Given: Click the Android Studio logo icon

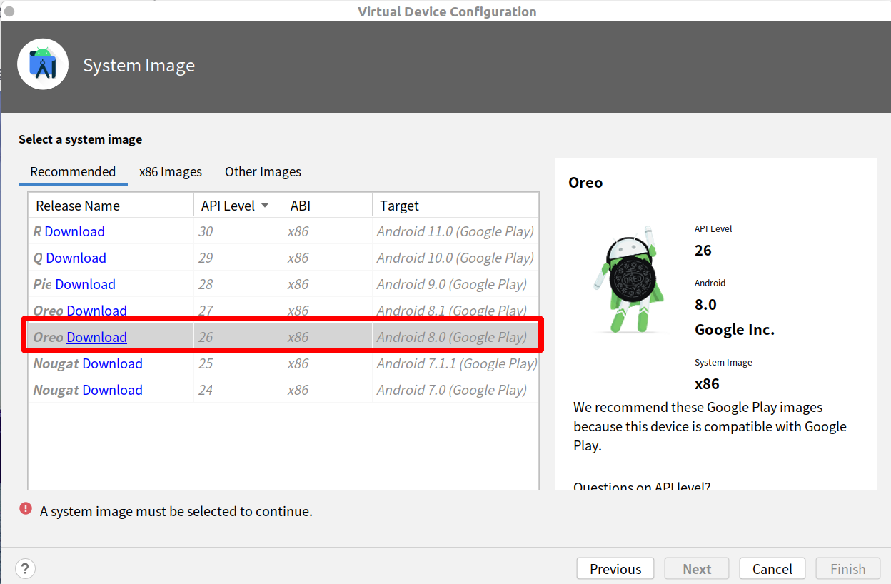Looking at the screenshot, I should (x=43, y=64).
